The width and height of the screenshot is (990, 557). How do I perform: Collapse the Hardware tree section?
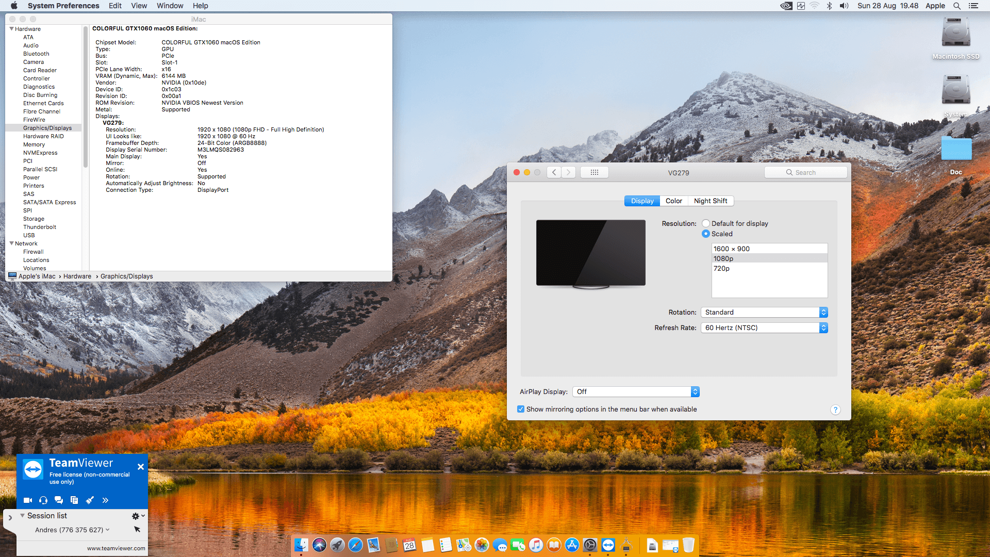point(11,29)
